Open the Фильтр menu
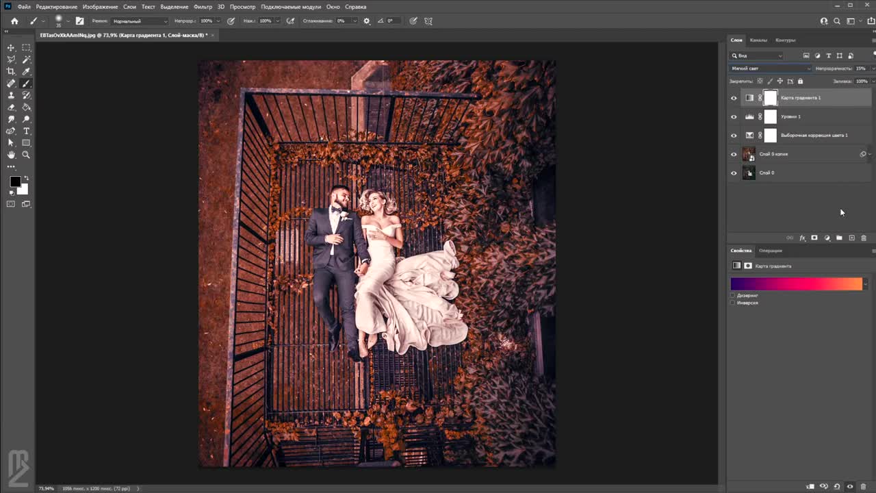 (x=203, y=7)
